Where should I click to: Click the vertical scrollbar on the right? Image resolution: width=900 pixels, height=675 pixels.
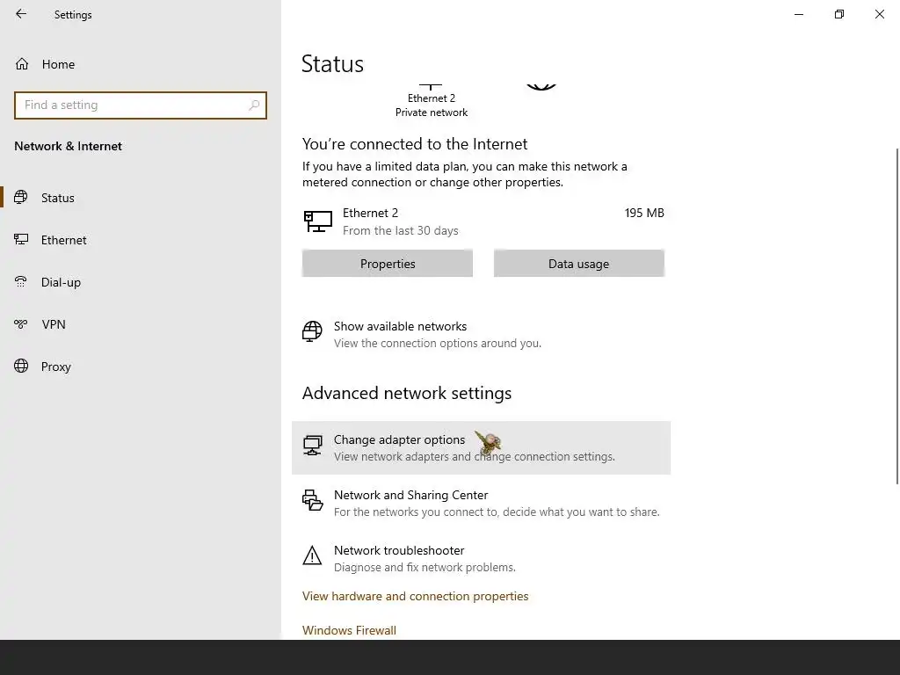click(896, 316)
